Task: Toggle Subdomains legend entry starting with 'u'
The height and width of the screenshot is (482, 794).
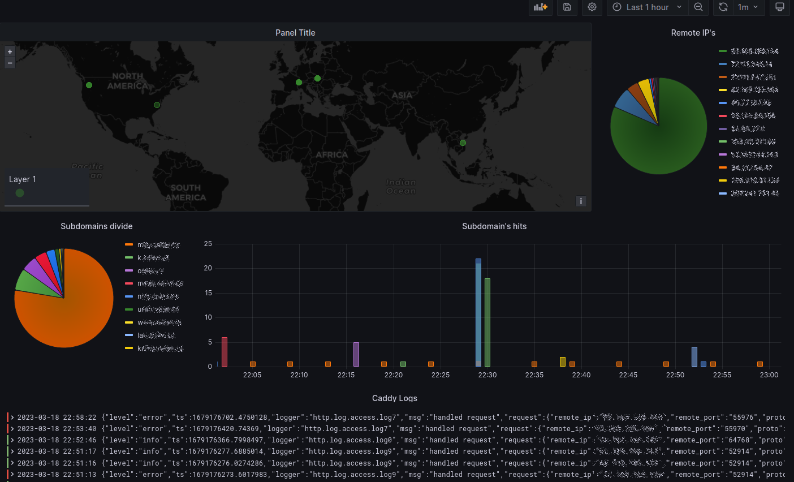Action: pyautogui.click(x=152, y=309)
